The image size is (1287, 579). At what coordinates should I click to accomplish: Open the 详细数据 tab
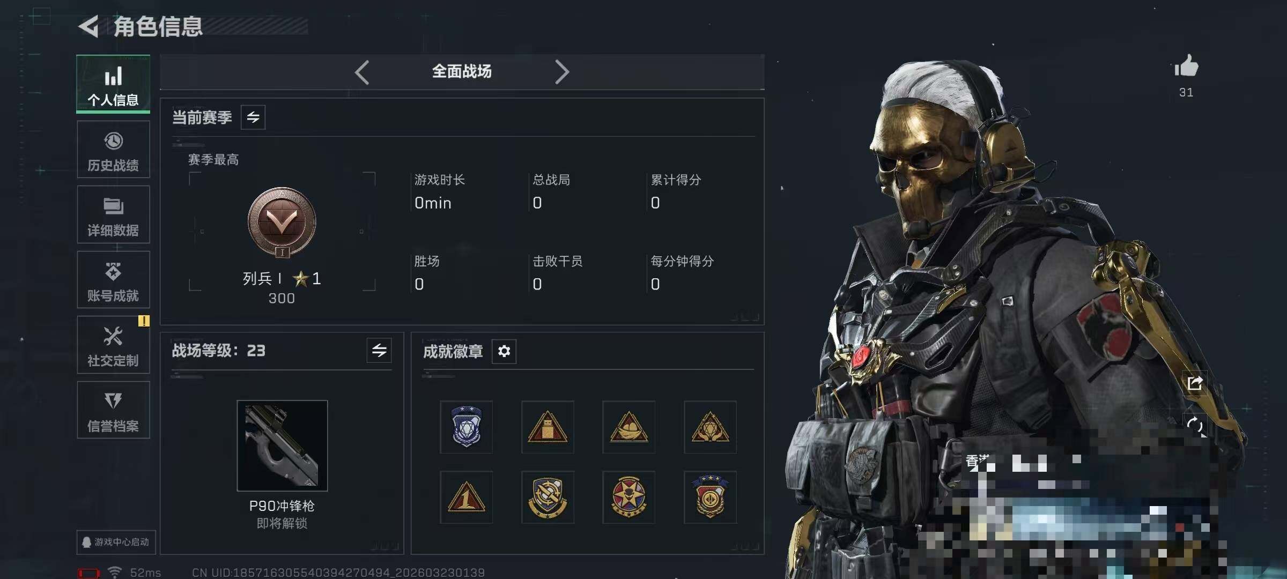[113, 214]
